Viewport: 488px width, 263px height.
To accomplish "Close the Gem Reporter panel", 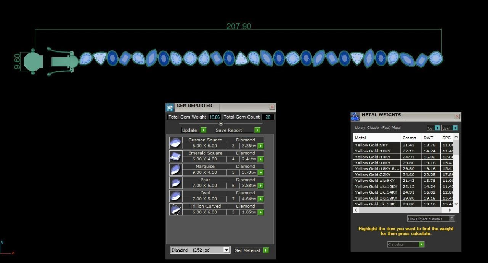I will click(x=272, y=107).
